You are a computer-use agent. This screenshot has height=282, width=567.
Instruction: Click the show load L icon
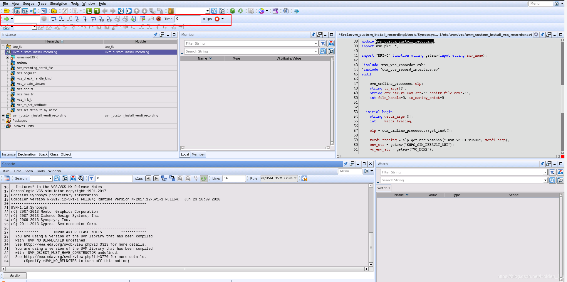point(129,11)
